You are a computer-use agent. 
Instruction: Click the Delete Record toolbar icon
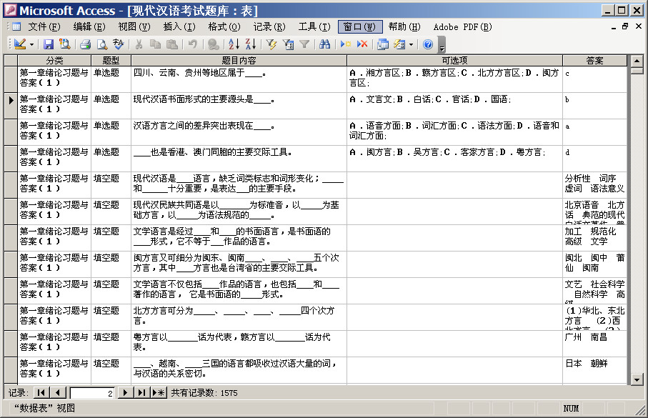coord(362,44)
